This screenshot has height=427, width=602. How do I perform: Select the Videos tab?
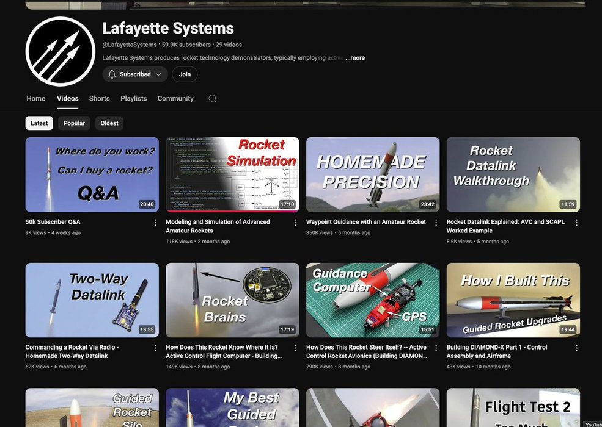[68, 98]
